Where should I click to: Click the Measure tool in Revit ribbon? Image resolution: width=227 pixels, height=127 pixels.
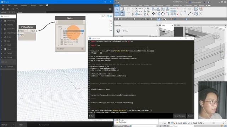[x=190, y=13]
